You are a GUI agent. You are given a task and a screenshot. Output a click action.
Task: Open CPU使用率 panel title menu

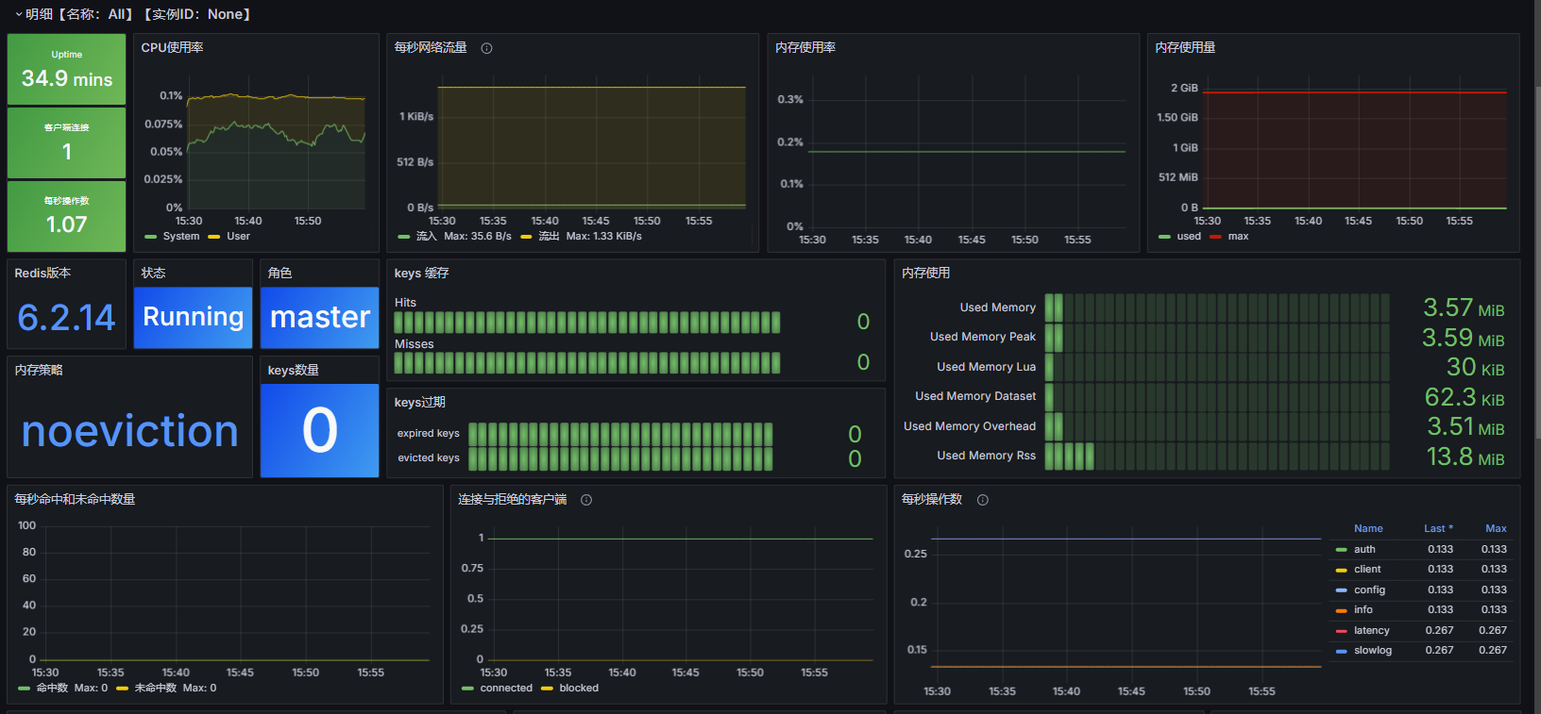[x=172, y=48]
